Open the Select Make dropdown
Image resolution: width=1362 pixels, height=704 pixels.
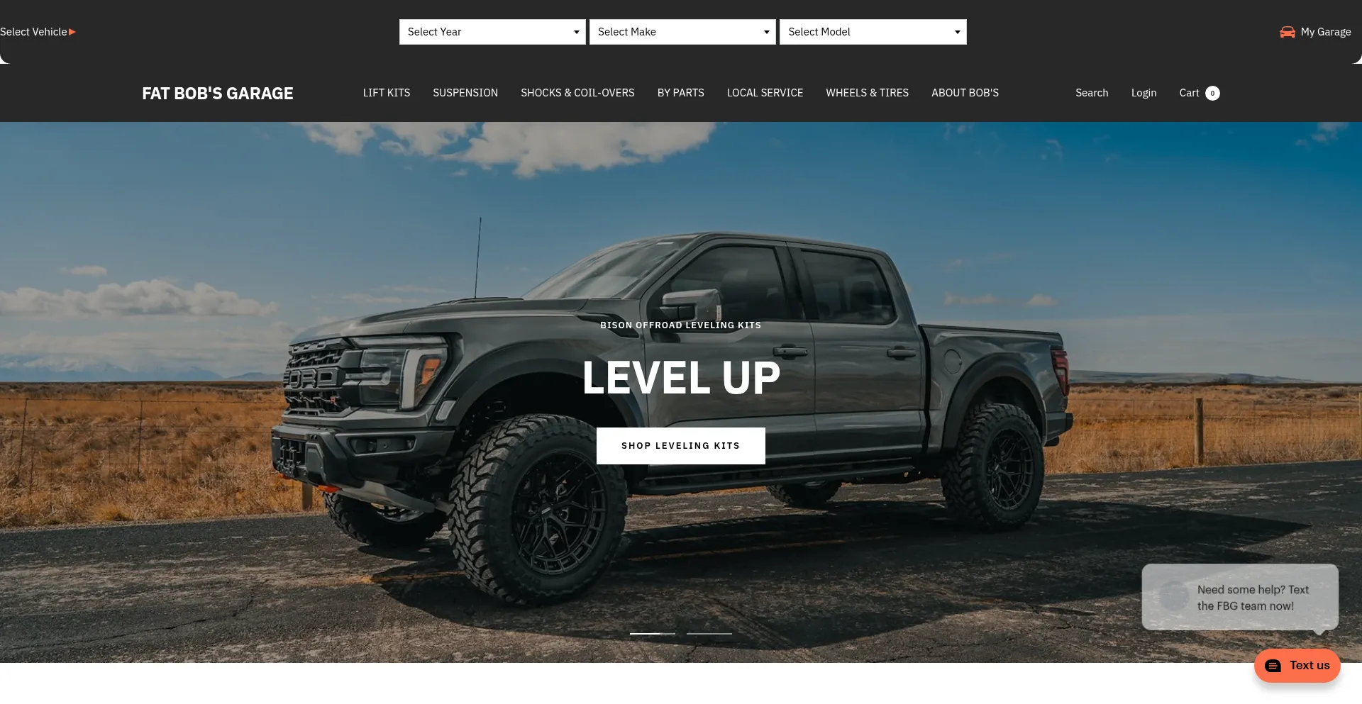[682, 32]
